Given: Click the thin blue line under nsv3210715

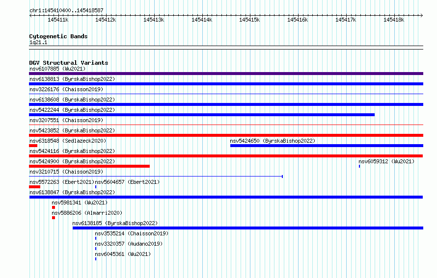Looking at the screenshot, I should pyautogui.click(x=156, y=177).
